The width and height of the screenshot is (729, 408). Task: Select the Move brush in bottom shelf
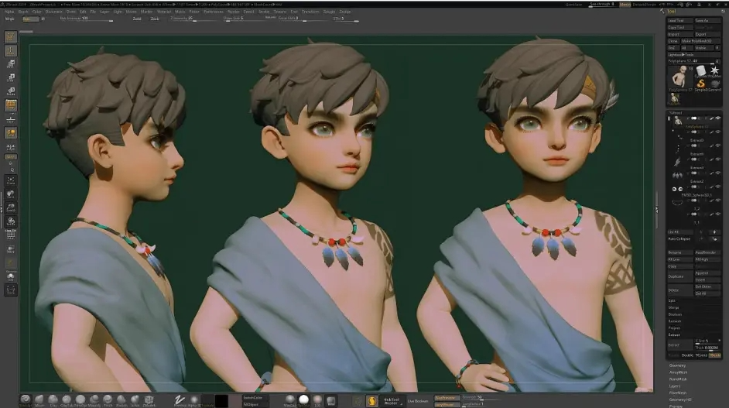(39, 399)
